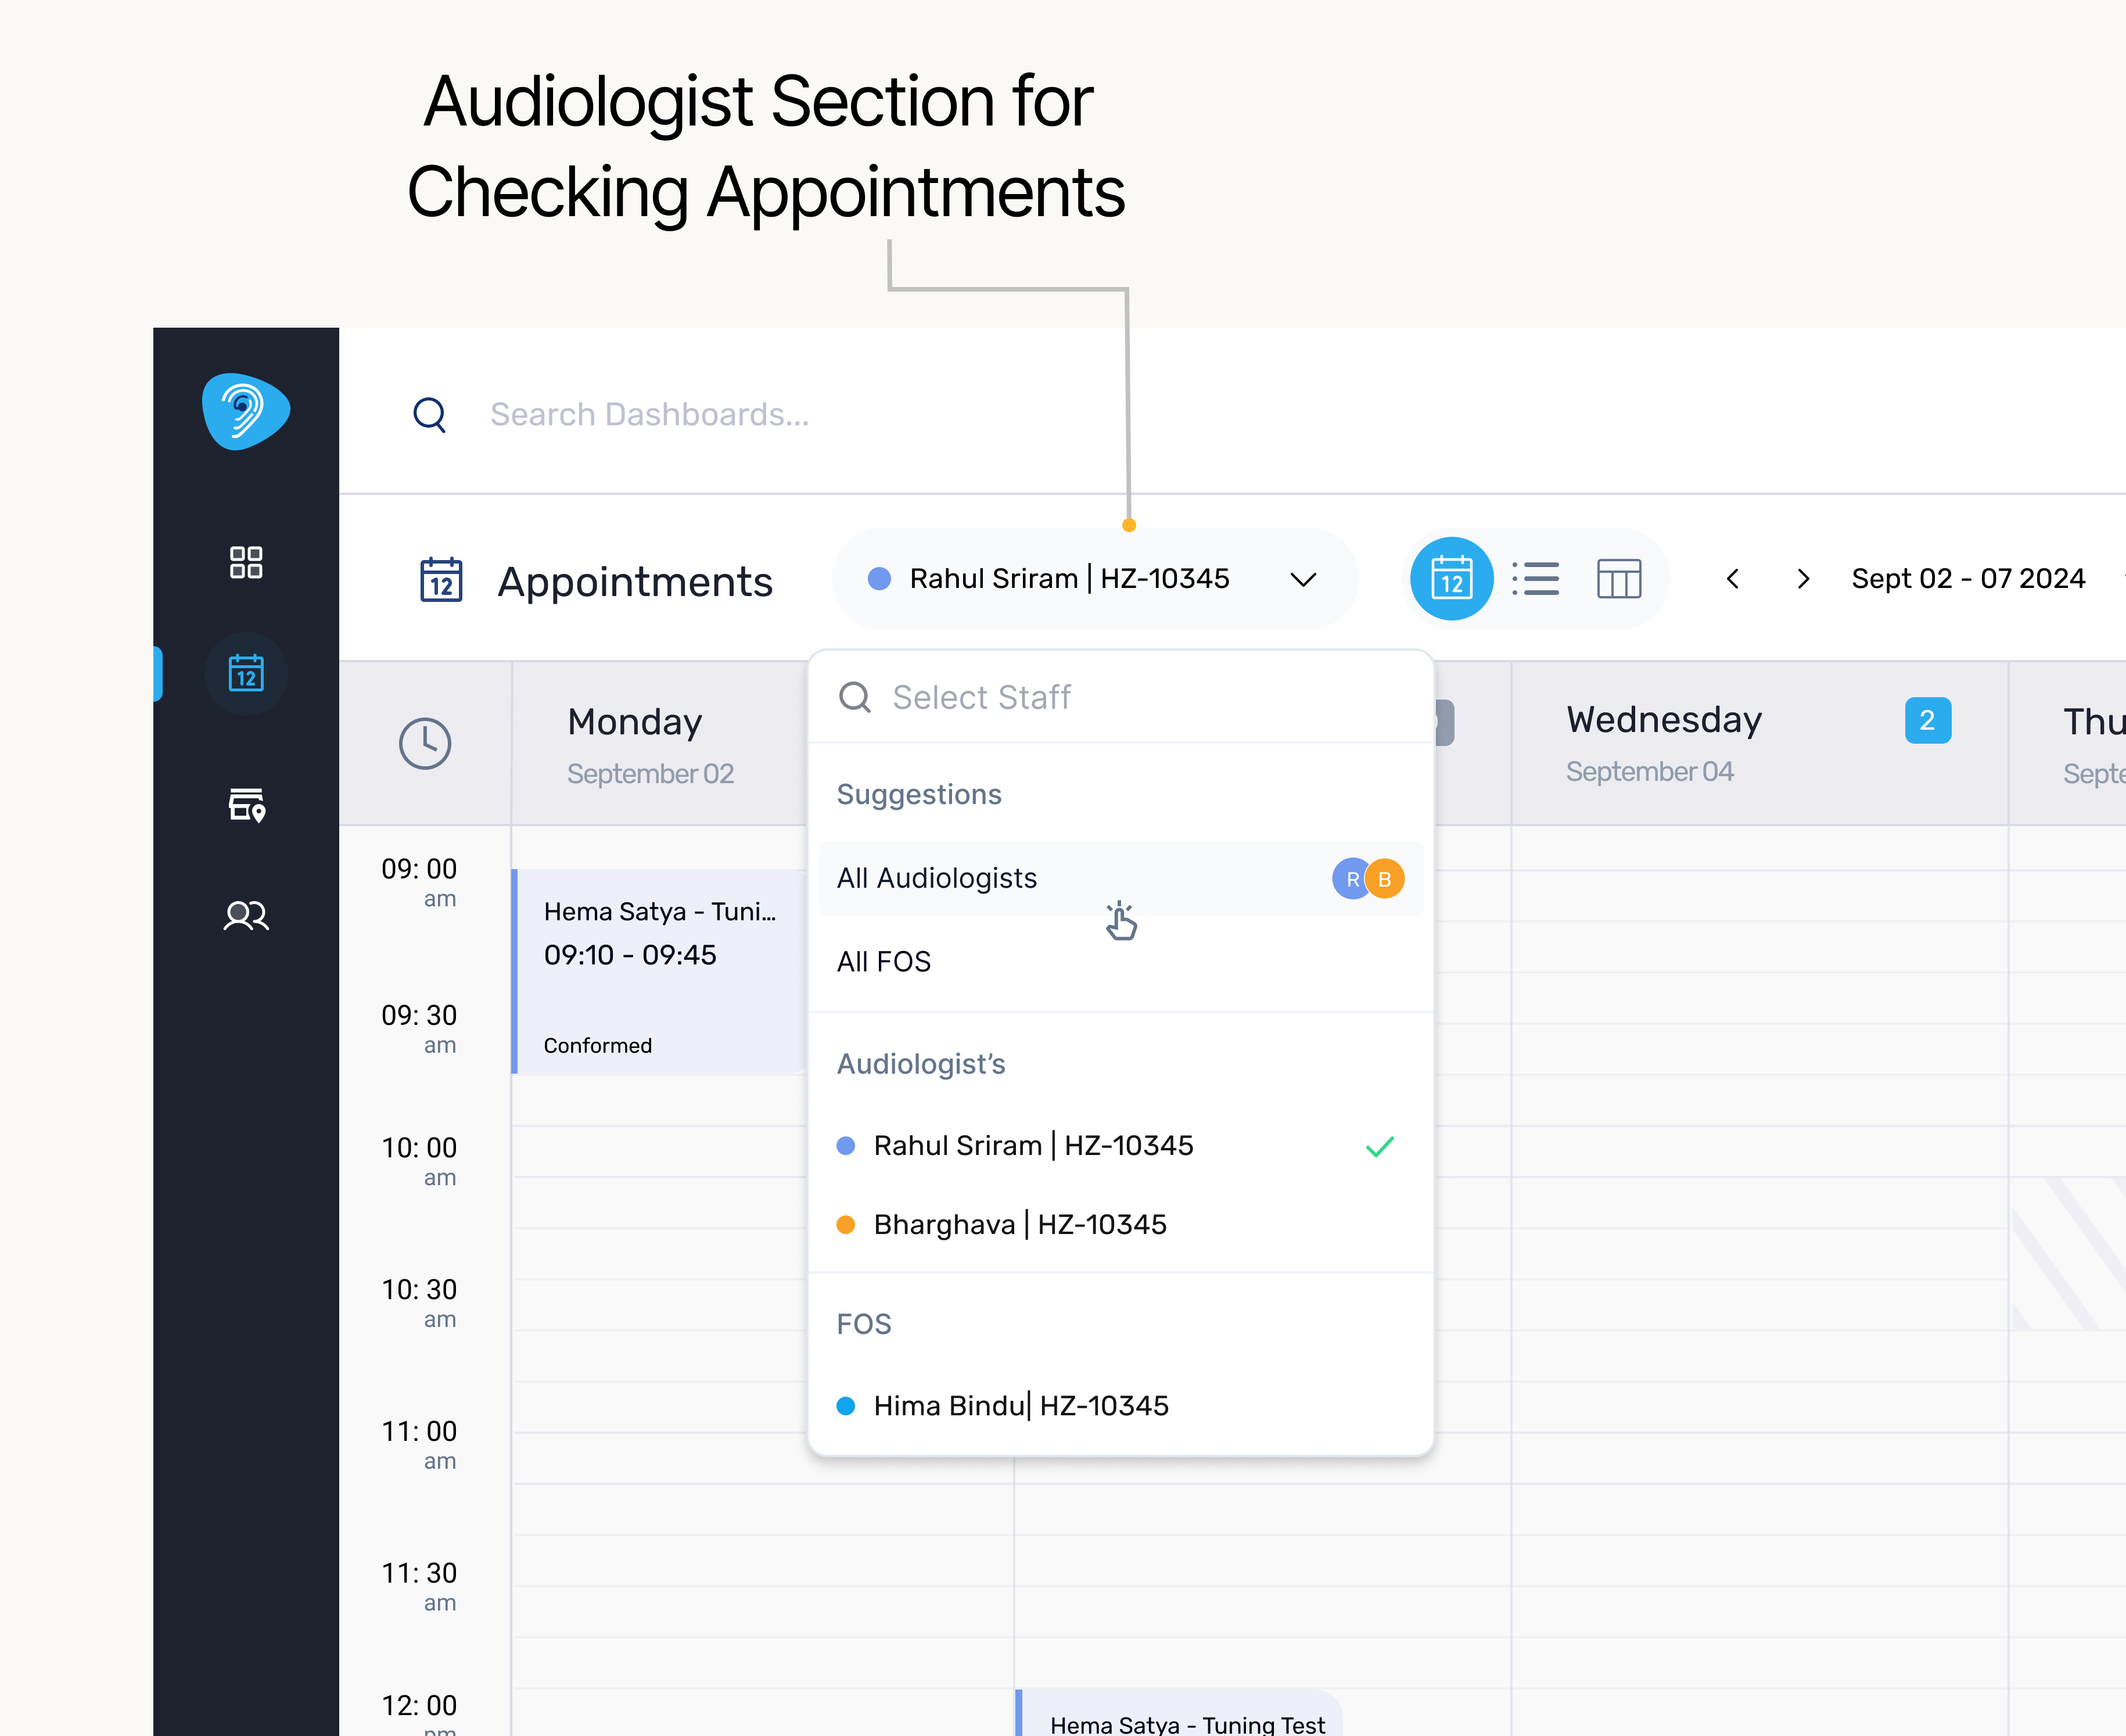Viewport: 2126px width, 1736px height.
Task: Click the orange dot beside Bharghava
Action: pyautogui.click(x=846, y=1225)
